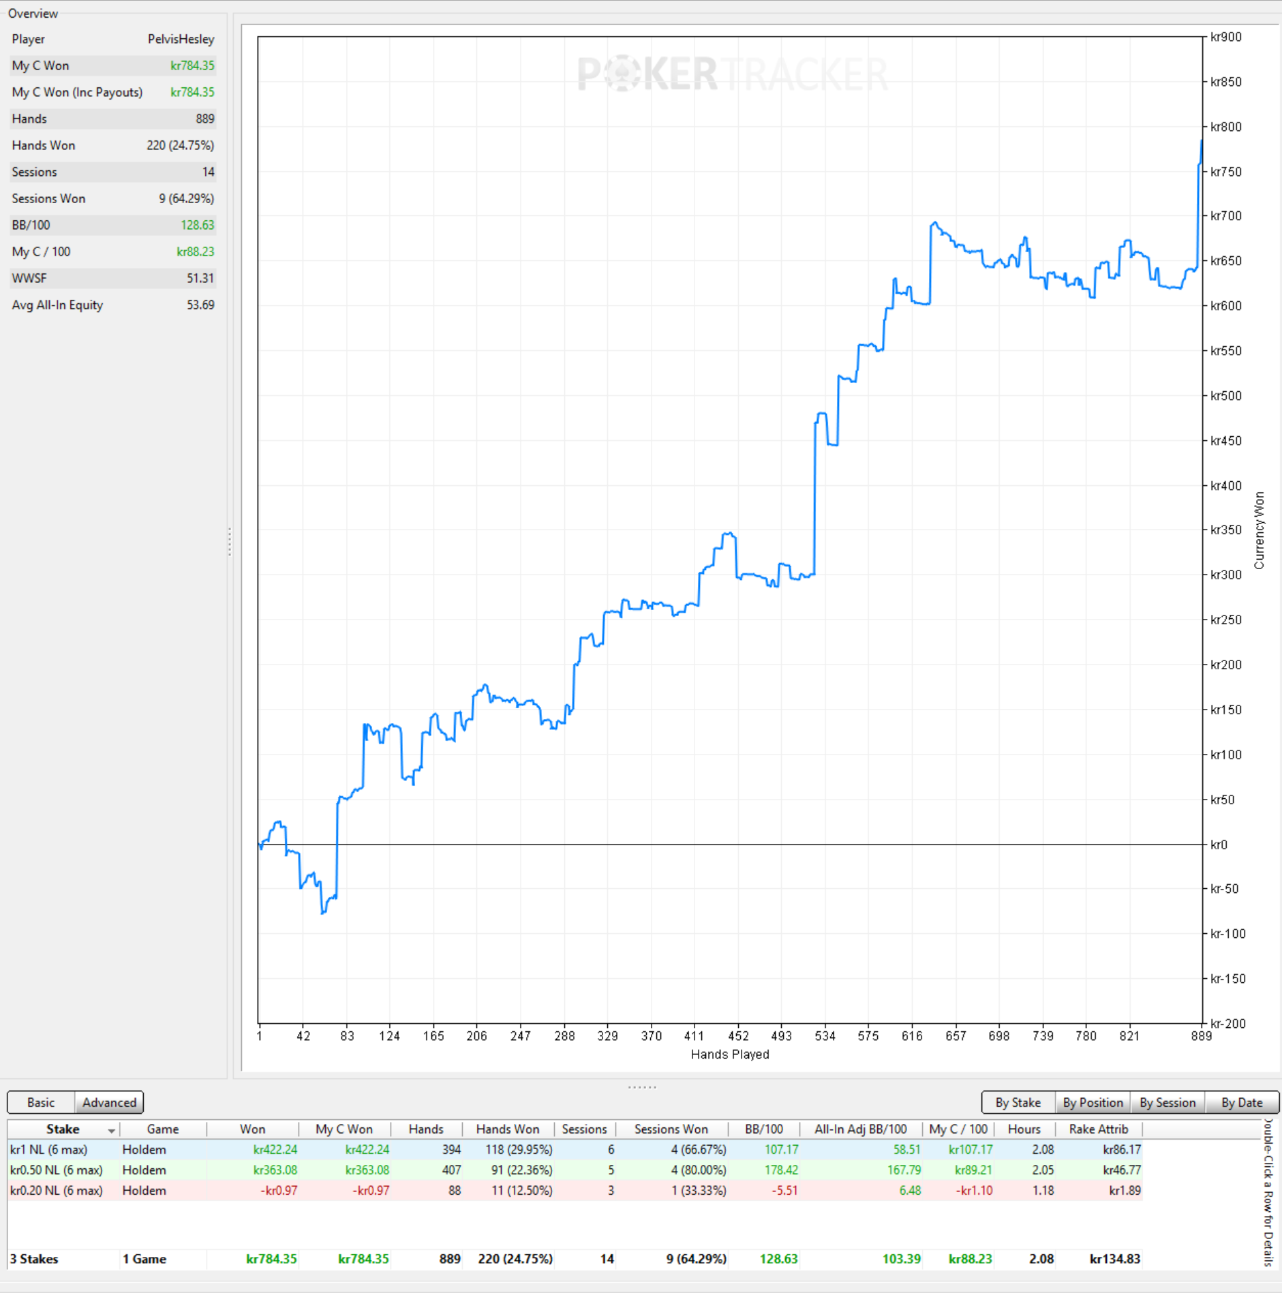Sort by the Hands Won column header
The image size is (1282, 1293).
pyautogui.click(x=507, y=1129)
